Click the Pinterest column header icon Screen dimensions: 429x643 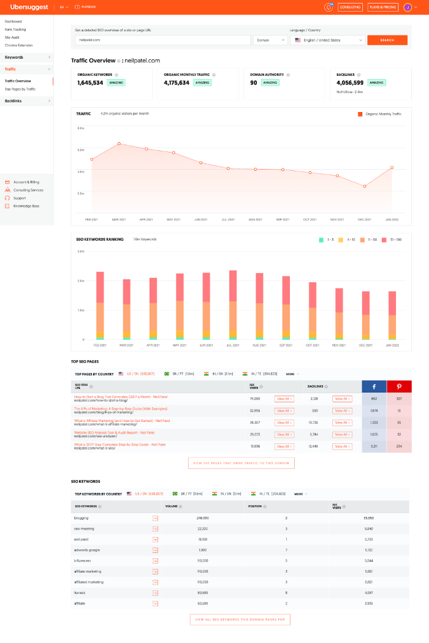(399, 386)
